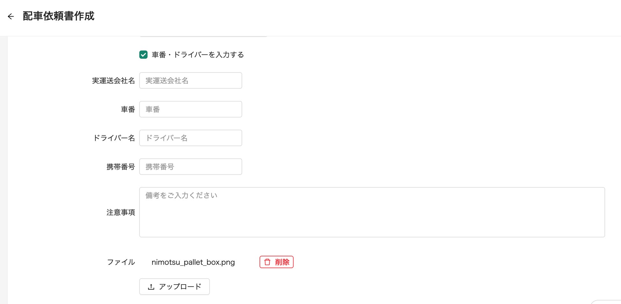Focus the 実運送会社名 input field

click(190, 81)
